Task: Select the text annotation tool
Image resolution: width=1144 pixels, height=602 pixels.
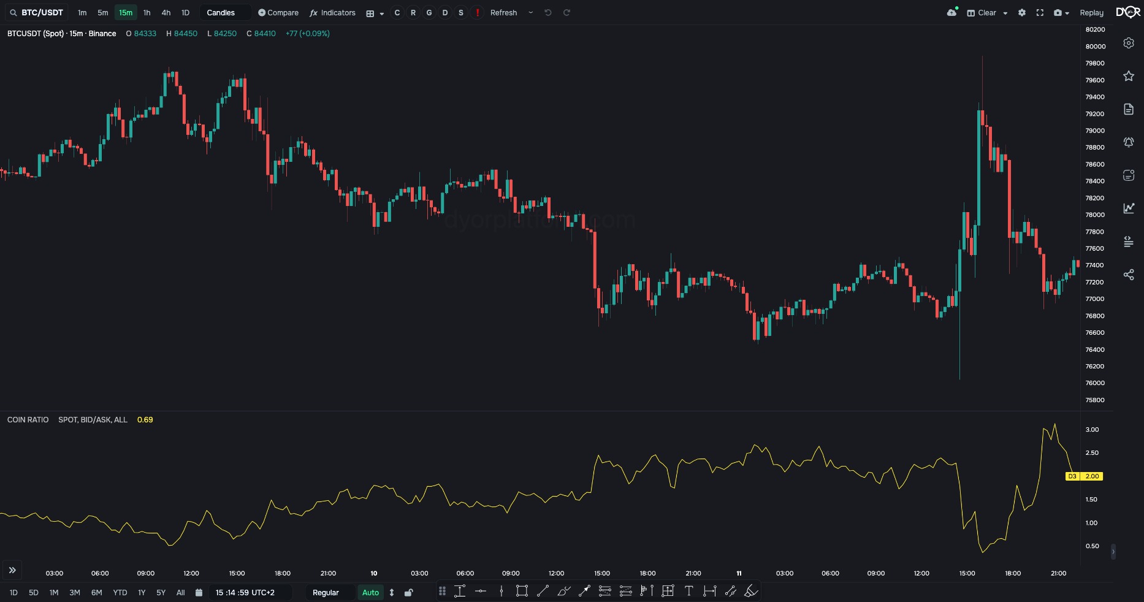Action: tap(688, 591)
